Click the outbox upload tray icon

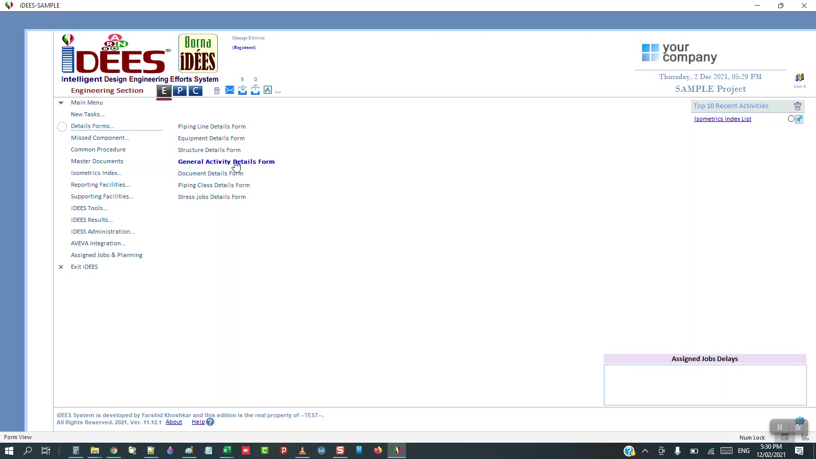(255, 90)
